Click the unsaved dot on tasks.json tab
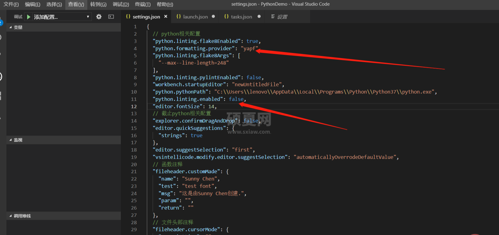This screenshot has width=499, height=235. pos(259,16)
